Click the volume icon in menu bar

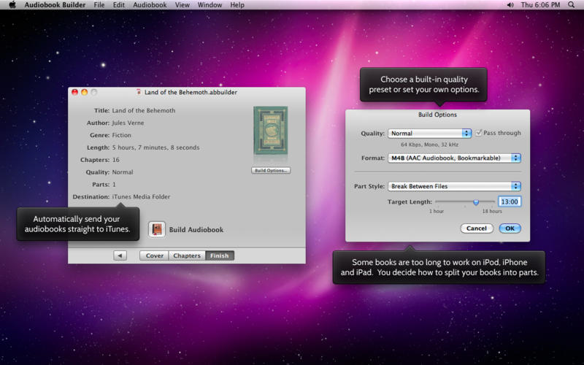pos(510,5)
